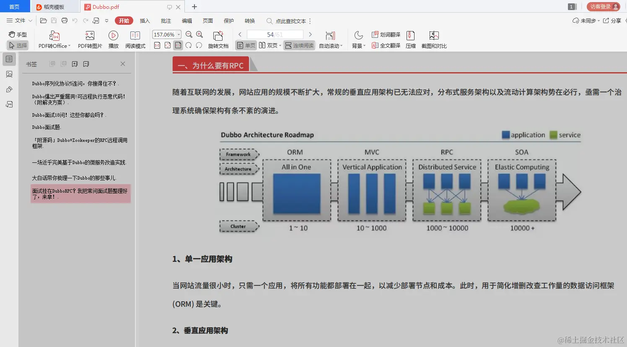Open 背景 background color options

point(357,45)
